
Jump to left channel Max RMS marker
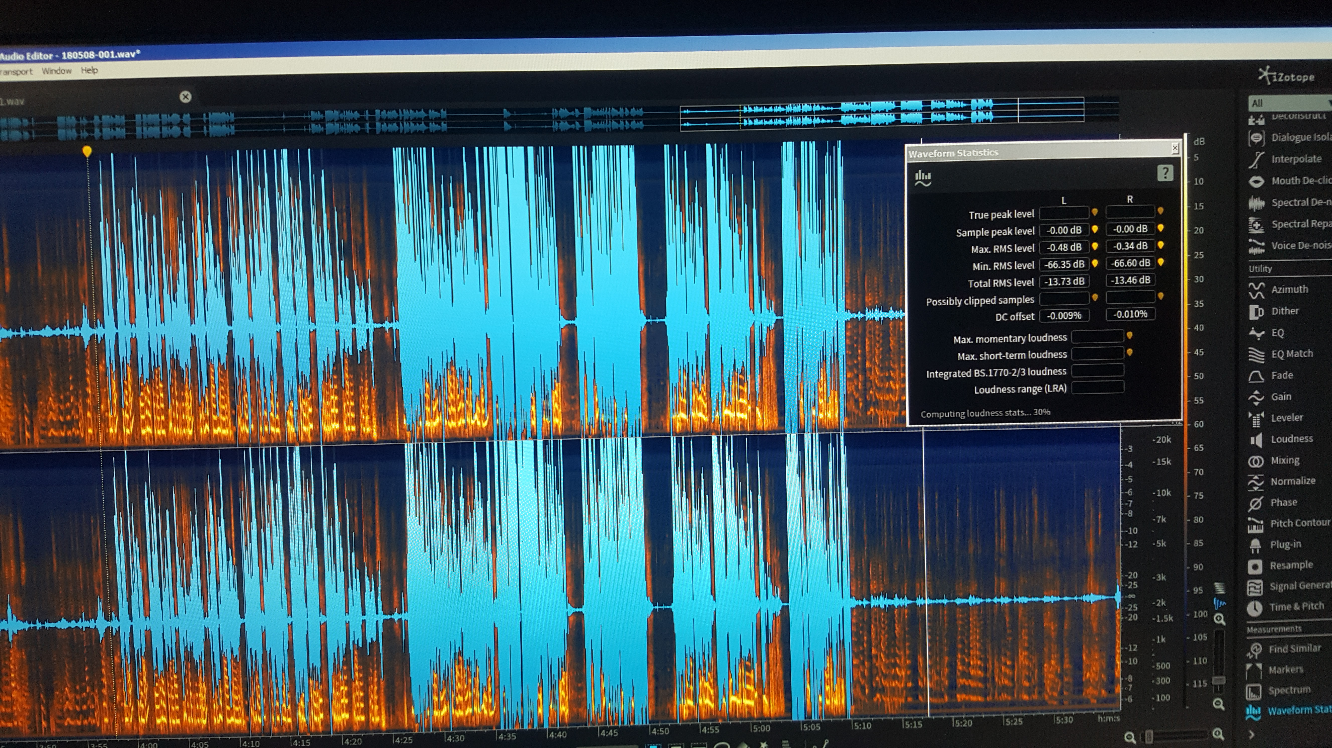1095,247
